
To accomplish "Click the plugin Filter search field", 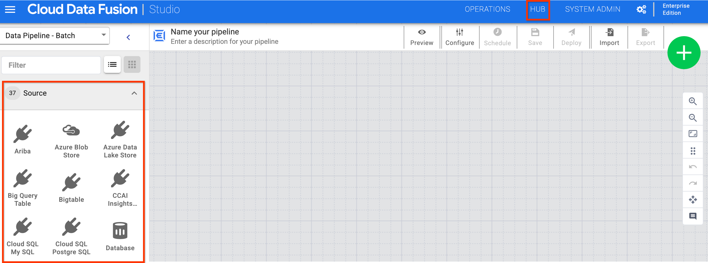I will (51, 65).
